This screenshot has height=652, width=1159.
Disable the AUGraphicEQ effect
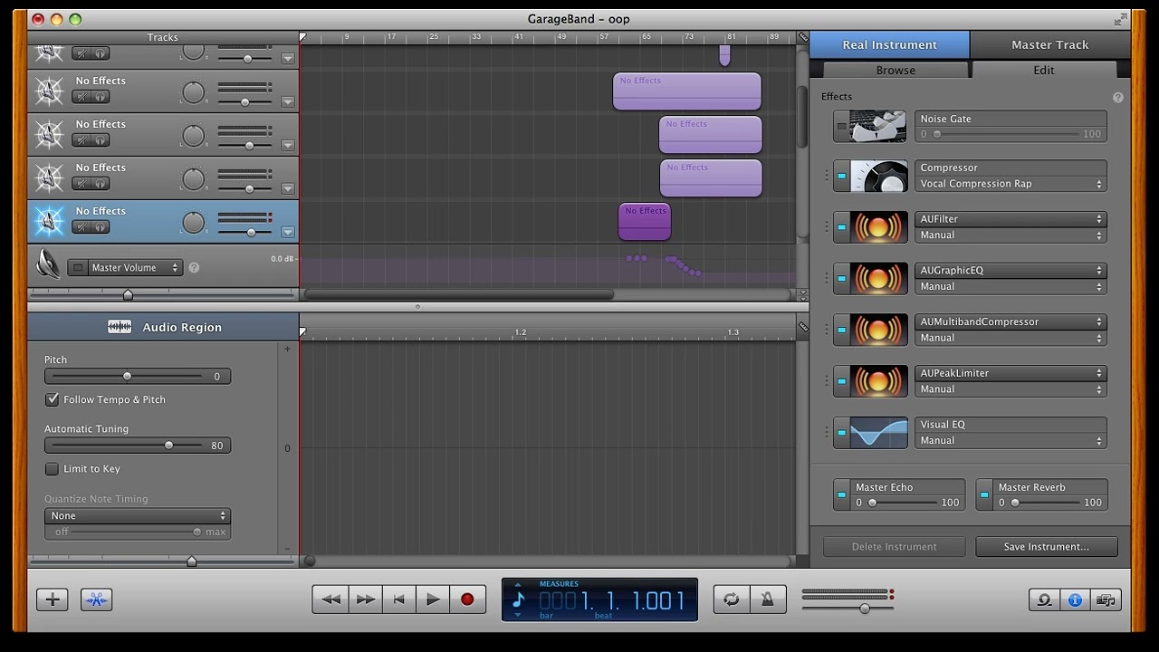[x=841, y=279]
